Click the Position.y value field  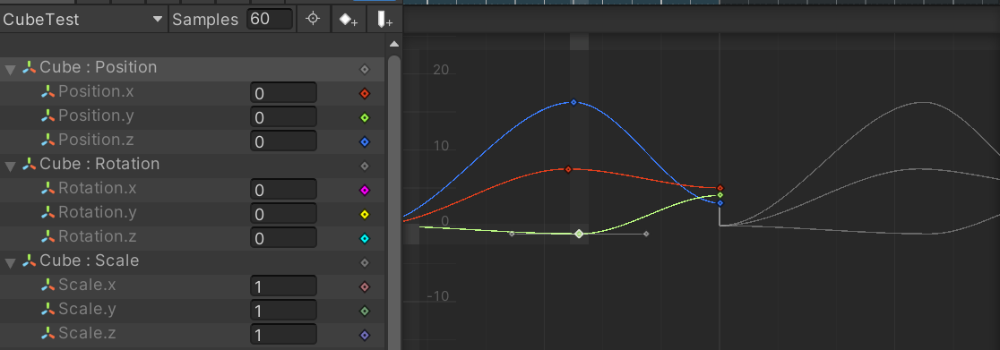coord(283,117)
